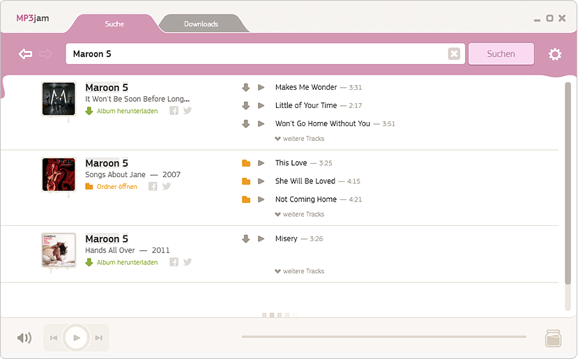Play the track This Love
Viewport: 578px width, 359px height.
261,163
